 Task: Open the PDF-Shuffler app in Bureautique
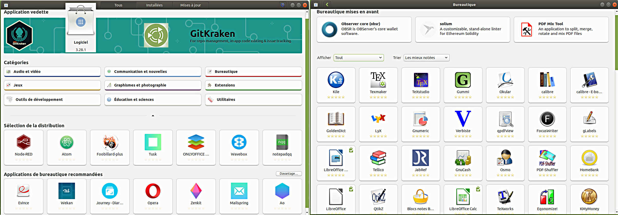point(547,163)
